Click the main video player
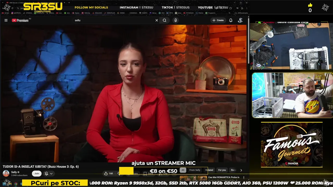333x187 pixels. click(123, 94)
